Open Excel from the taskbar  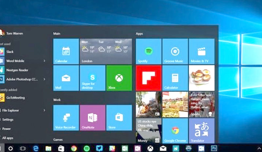point(125,148)
